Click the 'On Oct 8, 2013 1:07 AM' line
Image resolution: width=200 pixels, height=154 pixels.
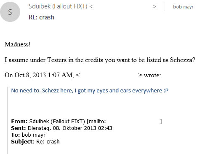[x=39, y=75]
